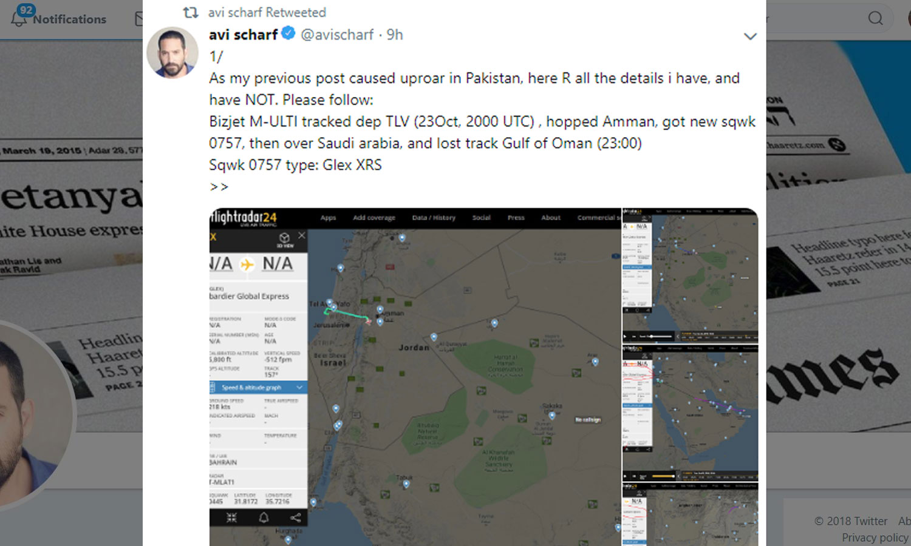
Task: Open the Data / History menu
Action: tap(434, 217)
